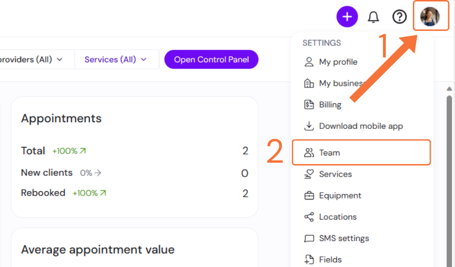Viewport: 455px width, 267px height.
Task: Click the purple plus add button
Action: tap(347, 17)
